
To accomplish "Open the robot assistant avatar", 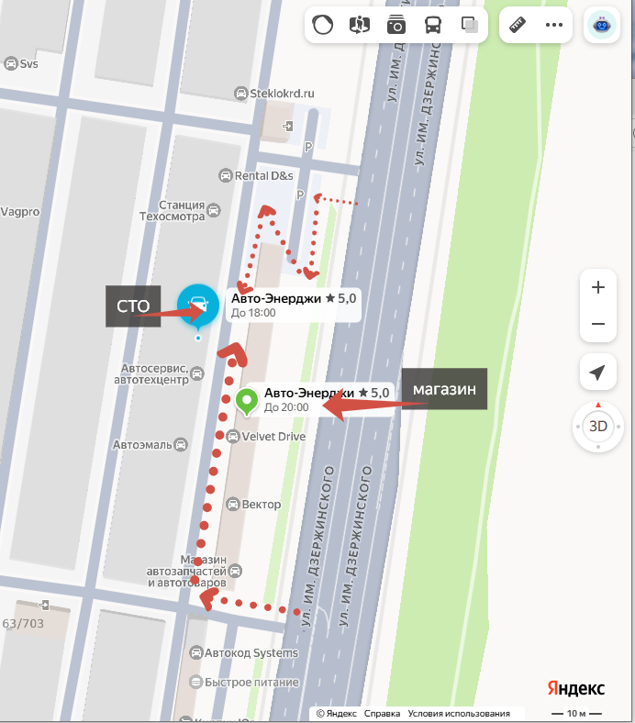I will pyautogui.click(x=602, y=25).
